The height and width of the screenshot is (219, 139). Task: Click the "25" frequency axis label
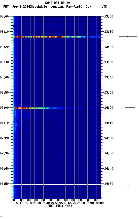point(34,203)
